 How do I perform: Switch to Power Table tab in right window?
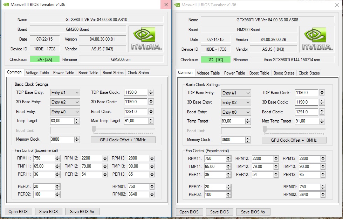click(x=234, y=73)
